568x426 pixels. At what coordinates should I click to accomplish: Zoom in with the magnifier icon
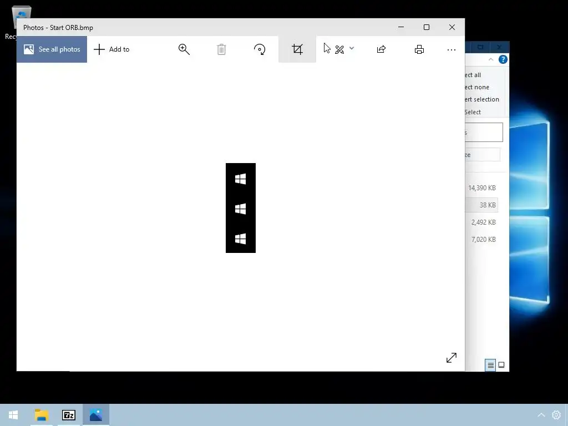click(x=184, y=49)
